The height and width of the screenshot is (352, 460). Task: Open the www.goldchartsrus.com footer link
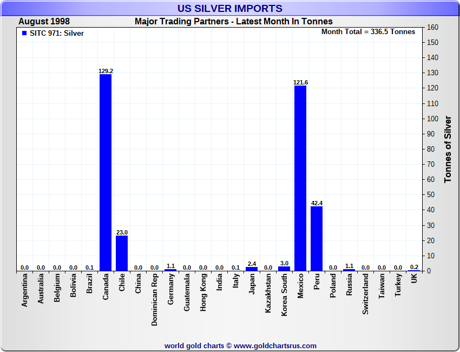(275, 346)
